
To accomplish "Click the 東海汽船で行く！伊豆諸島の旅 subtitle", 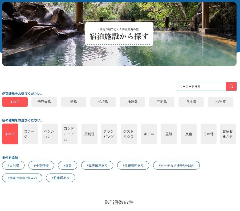I will pos(119,29).
